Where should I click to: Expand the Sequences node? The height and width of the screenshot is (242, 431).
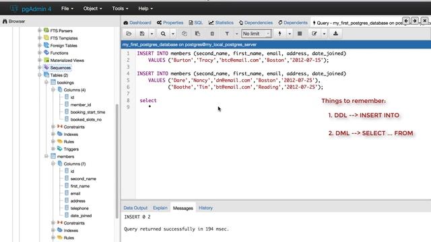[40, 67]
